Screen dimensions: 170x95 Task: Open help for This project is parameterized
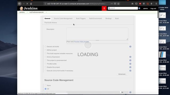click(130, 60)
